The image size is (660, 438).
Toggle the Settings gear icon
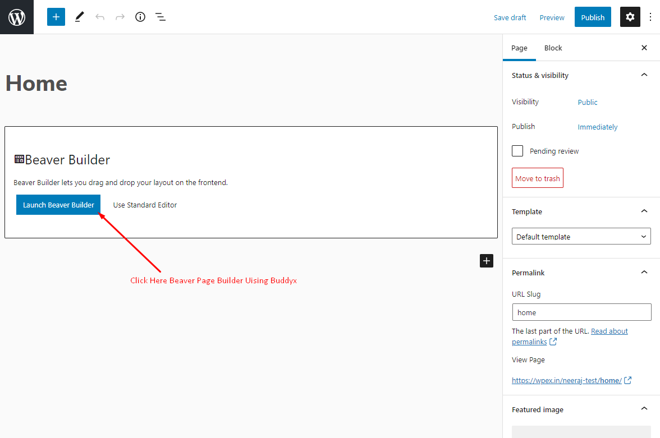pos(630,17)
